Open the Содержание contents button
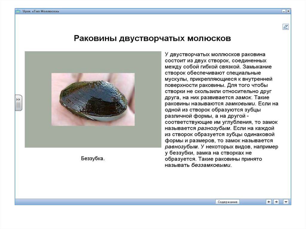The width and height of the screenshot is (306, 229). (227, 202)
